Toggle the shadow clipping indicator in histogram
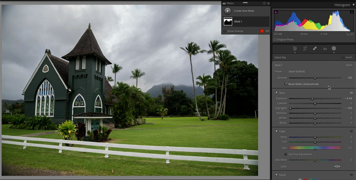Viewport: 356px width, 180px height. click(x=276, y=12)
